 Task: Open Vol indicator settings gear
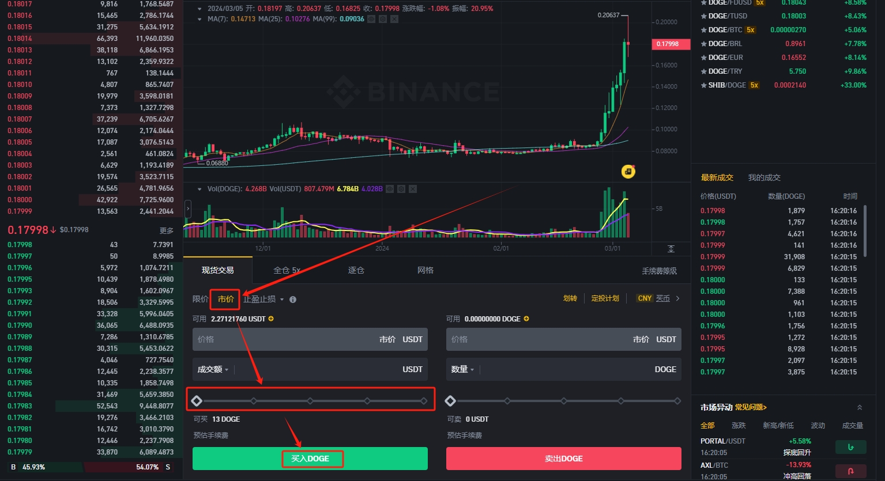(401, 189)
